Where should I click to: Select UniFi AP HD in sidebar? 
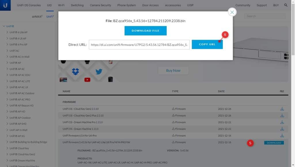(17, 111)
